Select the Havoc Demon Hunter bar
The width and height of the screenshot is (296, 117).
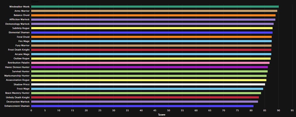[149, 67]
